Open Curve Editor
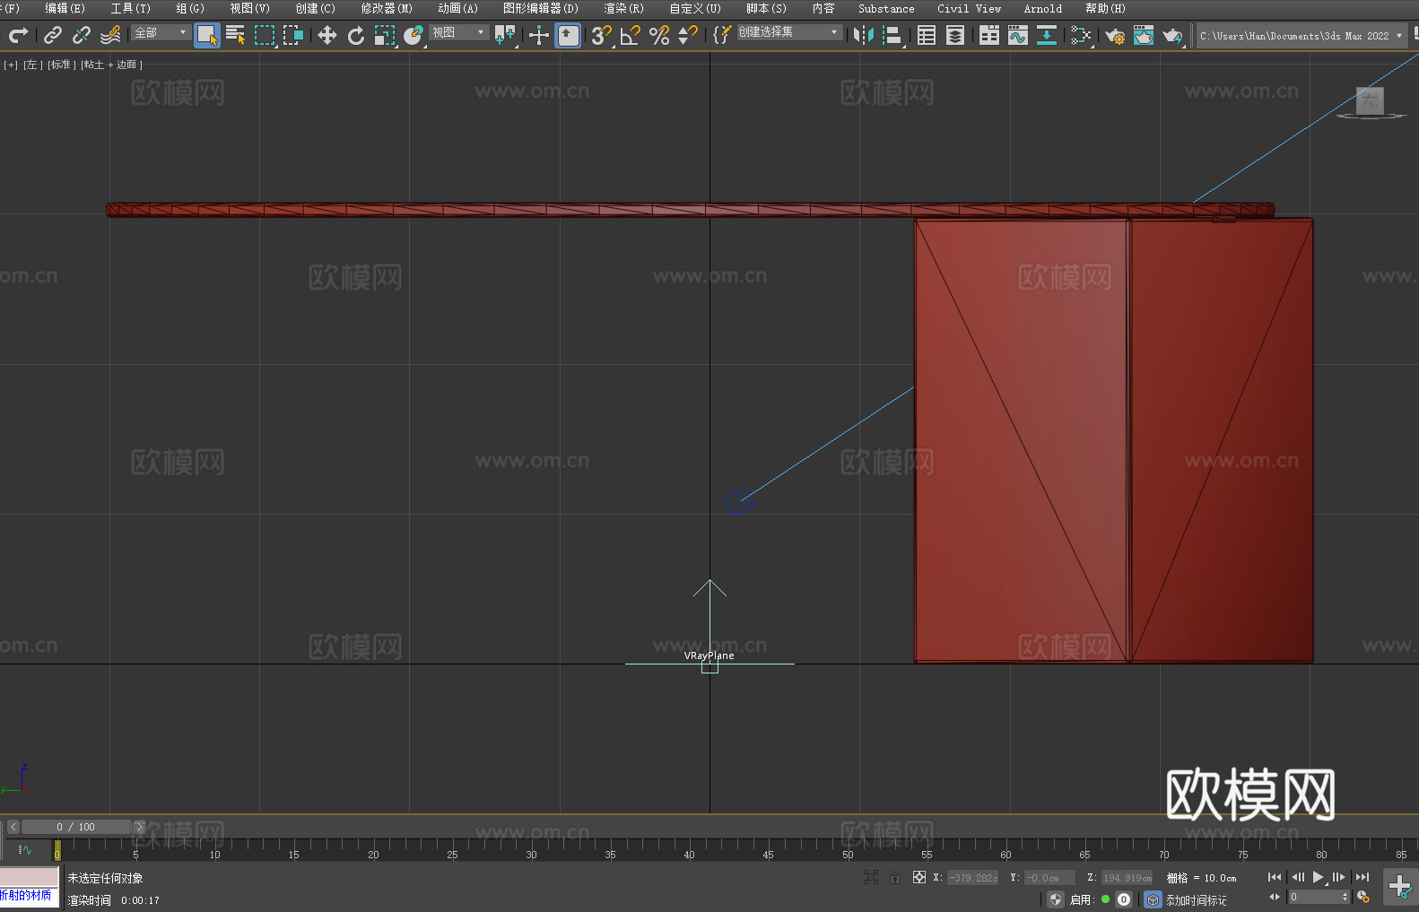This screenshot has height=912, width=1419. [1018, 35]
